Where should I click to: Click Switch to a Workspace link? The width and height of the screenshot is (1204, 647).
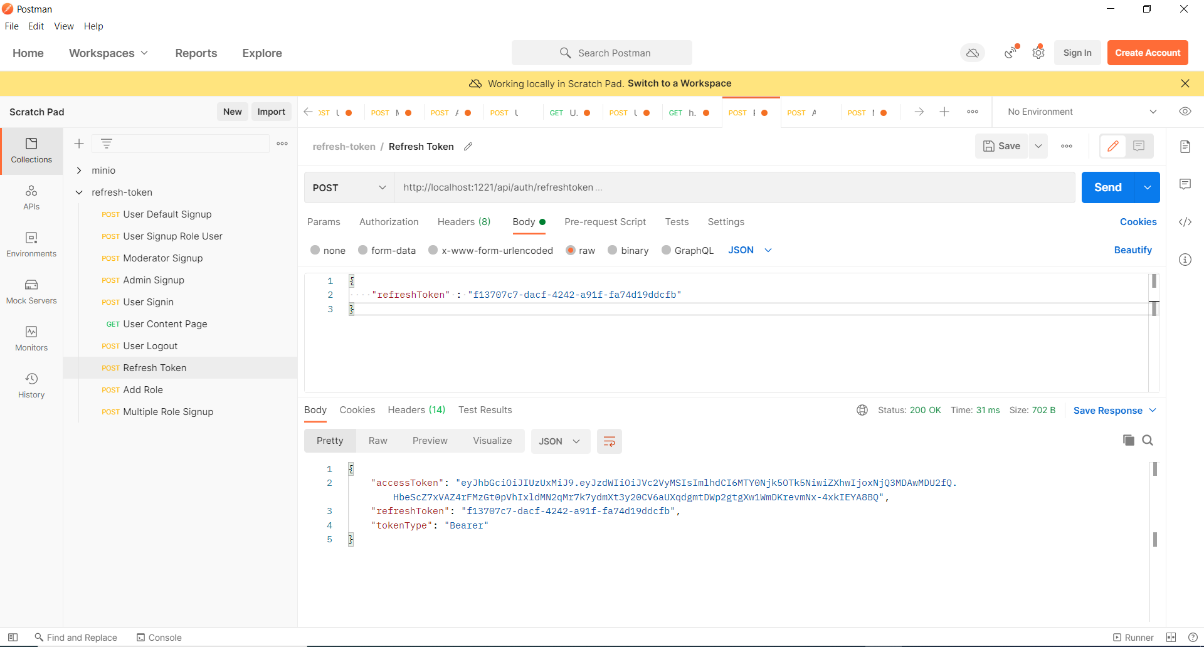click(679, 83)
